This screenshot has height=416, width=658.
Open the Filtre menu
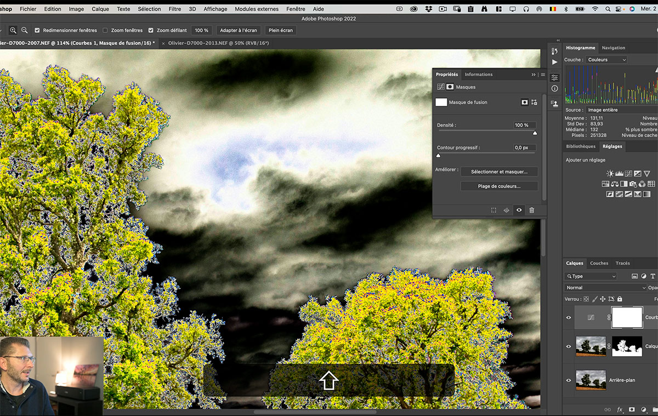(175, 9)
